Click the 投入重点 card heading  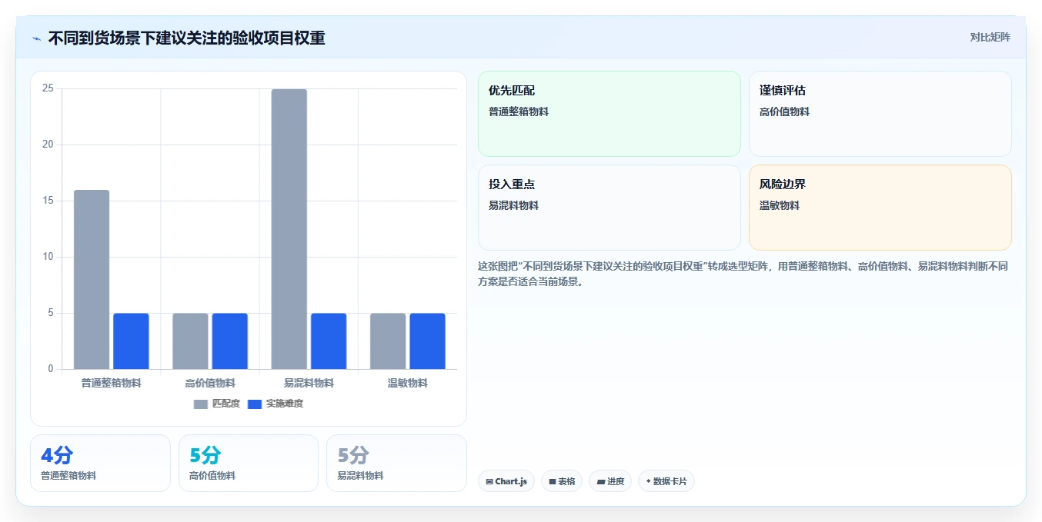tap(512, 185)
